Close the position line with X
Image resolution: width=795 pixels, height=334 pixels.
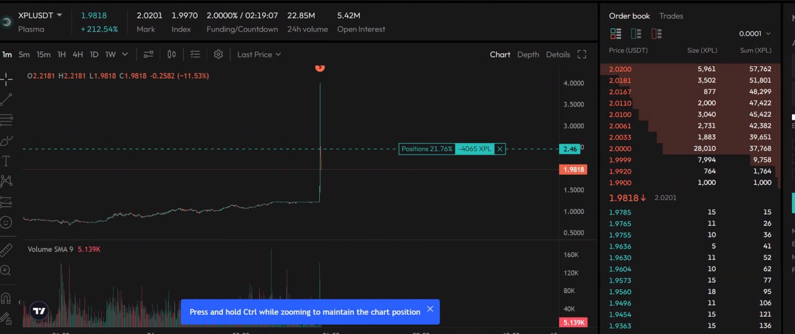[500, 149]
